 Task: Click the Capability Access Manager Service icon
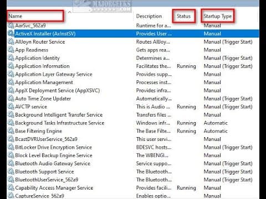click(11, 187)
